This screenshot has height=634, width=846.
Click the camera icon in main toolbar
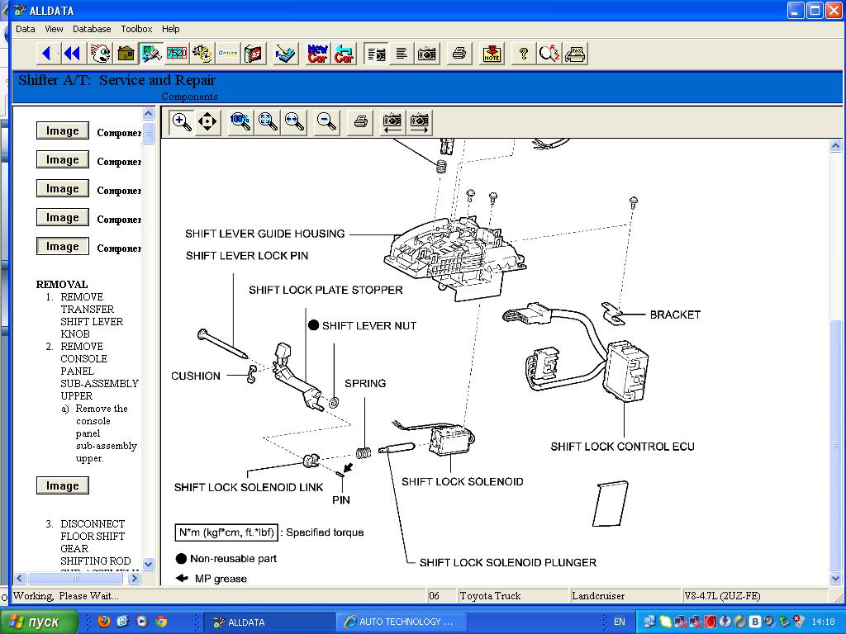click(427, 54)
